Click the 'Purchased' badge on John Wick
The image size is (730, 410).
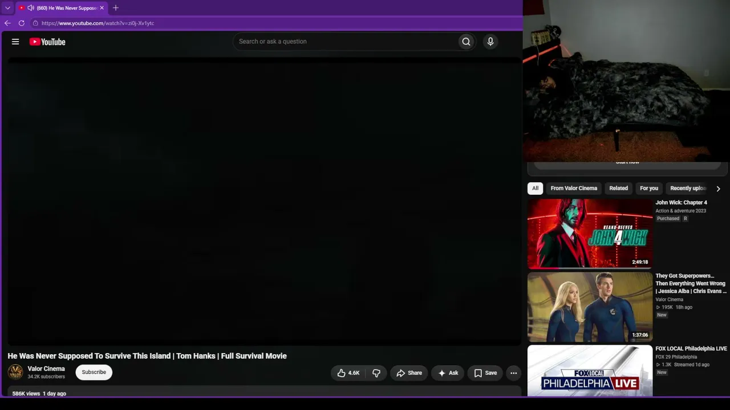pos(668,219)
